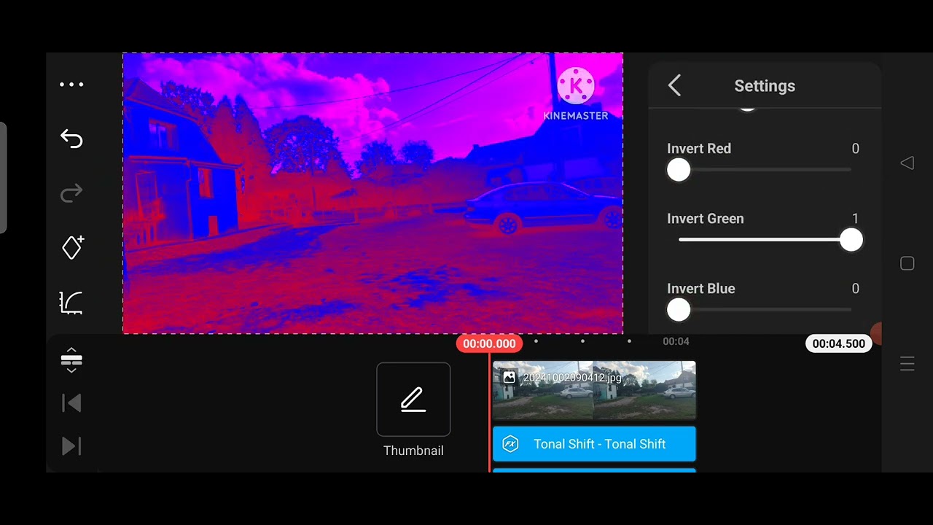Click the Invert Green label
Screen dimensions: 933x525
pyautogui.click(x=705, y=219)
